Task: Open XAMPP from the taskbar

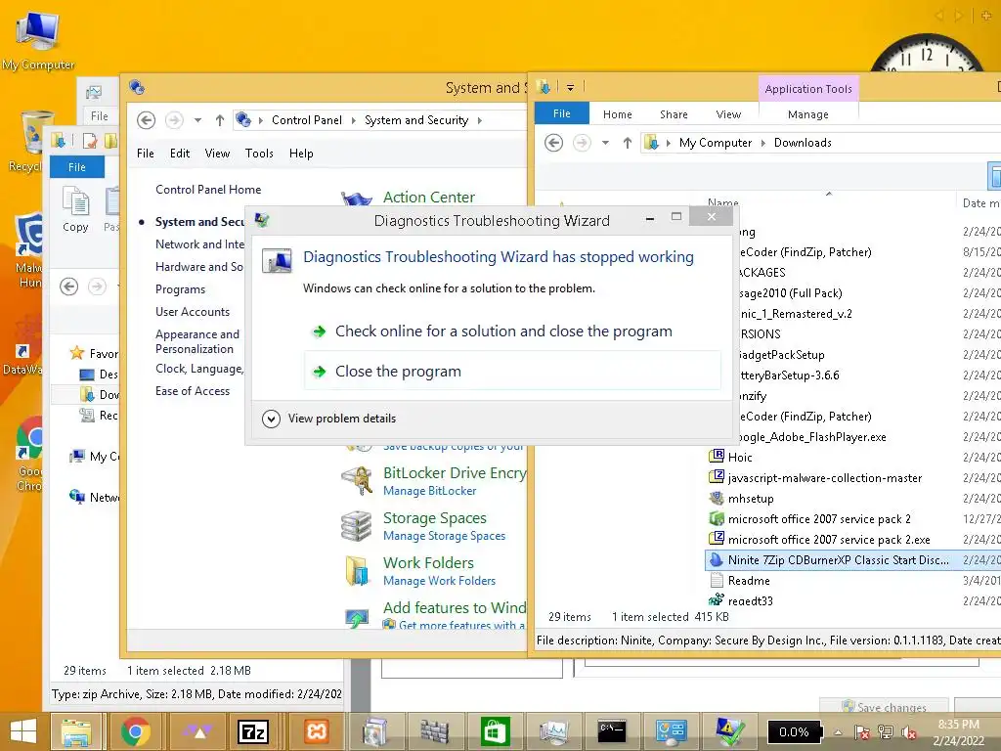Action: pos(317,731)
